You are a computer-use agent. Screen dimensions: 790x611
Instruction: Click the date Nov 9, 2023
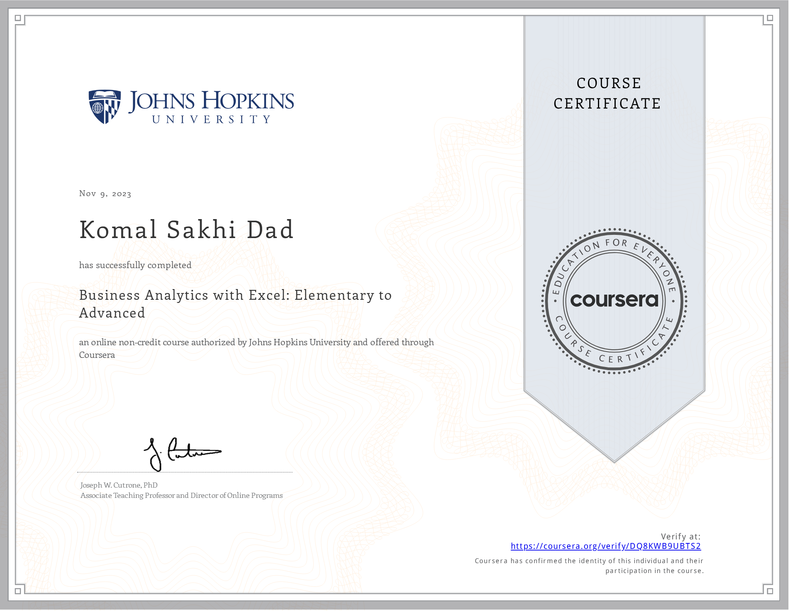coord(104,193)
